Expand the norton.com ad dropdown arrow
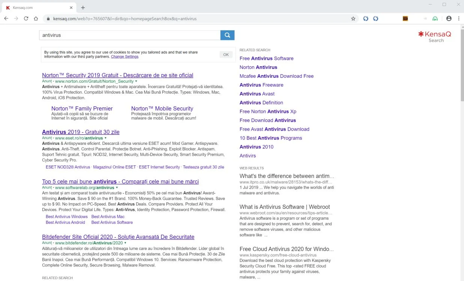Image resolution: width=464 pixels, height=281 pixels. pyautogui.click(x=136, y=81)
